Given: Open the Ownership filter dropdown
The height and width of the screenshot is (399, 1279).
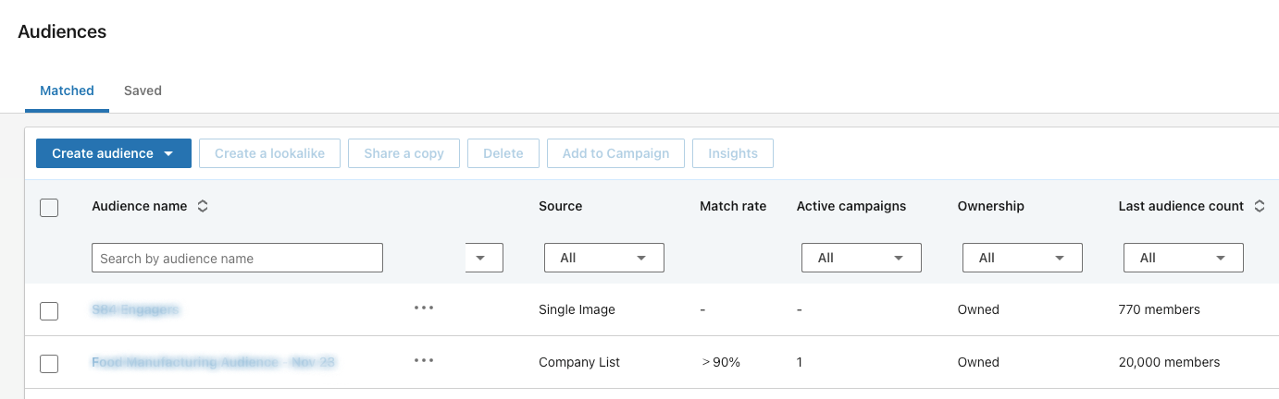Looking at the screenshot, I should (1022, 259).
